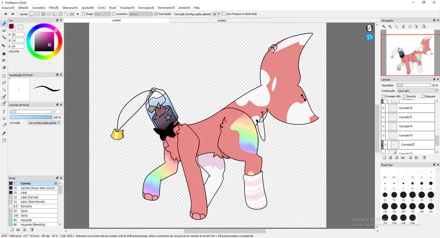Toggle the Proteger Alfa checkbox
This screenshot has width=440, height=238.
(x=383, y=96)
